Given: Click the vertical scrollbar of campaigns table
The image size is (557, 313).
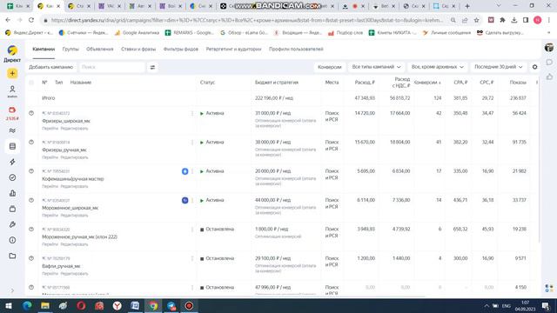Looking at the screenshot, I should (x=540, y=160).
